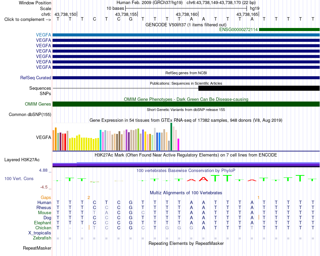Click the magenta GTEx expression bar
The image size is (320, 256).
pos(179,144)
